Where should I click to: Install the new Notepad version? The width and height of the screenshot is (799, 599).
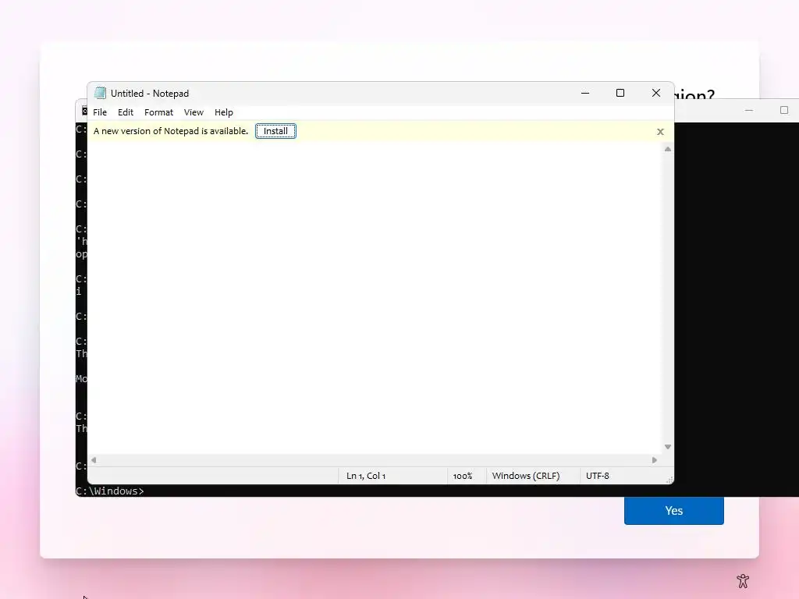[275, 131]
